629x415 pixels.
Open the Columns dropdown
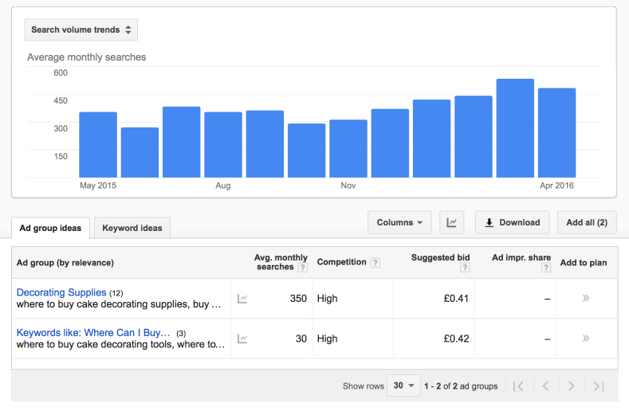[399, 222]
